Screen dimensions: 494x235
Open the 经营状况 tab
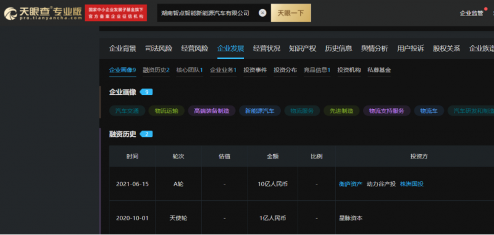coord(267,49)
